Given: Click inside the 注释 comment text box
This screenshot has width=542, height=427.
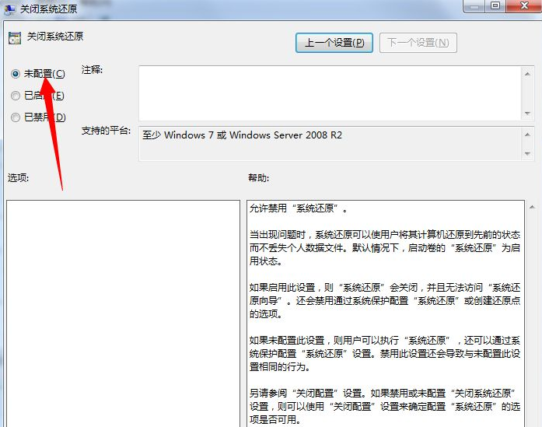Looking at the screenshot, I should 330,93.
